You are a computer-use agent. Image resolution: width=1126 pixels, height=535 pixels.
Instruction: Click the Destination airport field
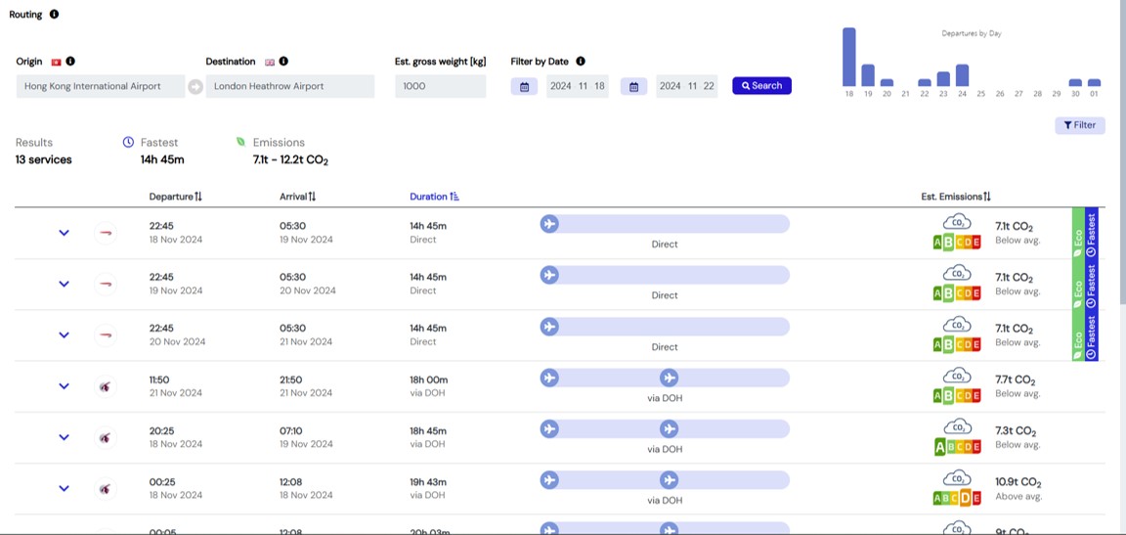coord(290,86)
